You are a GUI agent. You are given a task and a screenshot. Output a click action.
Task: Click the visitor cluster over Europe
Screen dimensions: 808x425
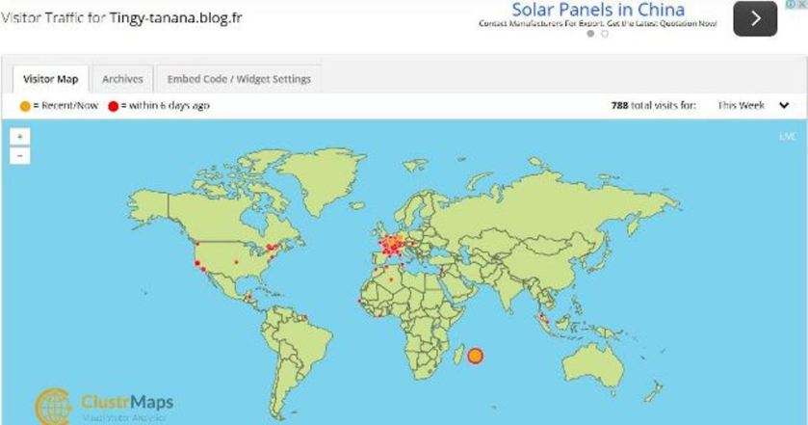(393, 245)
